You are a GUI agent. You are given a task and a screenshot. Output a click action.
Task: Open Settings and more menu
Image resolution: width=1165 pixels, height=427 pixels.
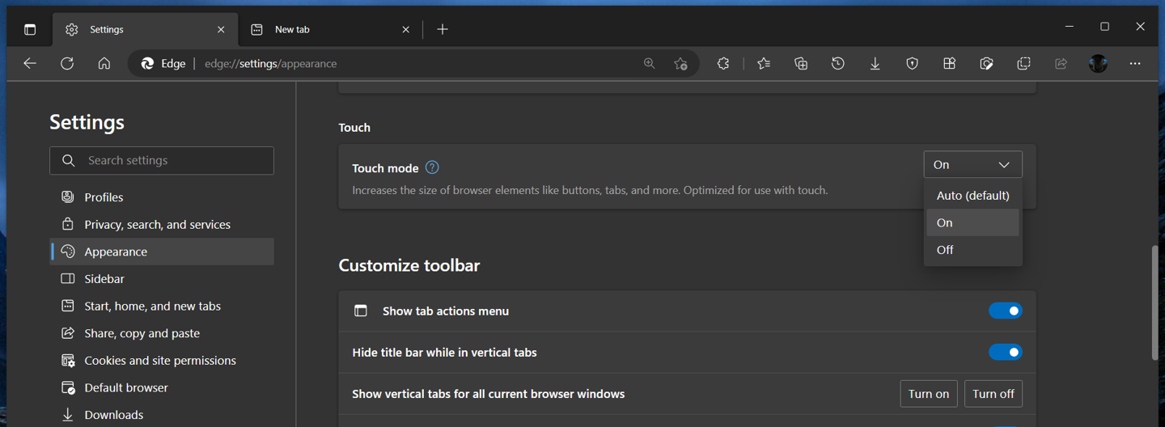pos(1135,63)
